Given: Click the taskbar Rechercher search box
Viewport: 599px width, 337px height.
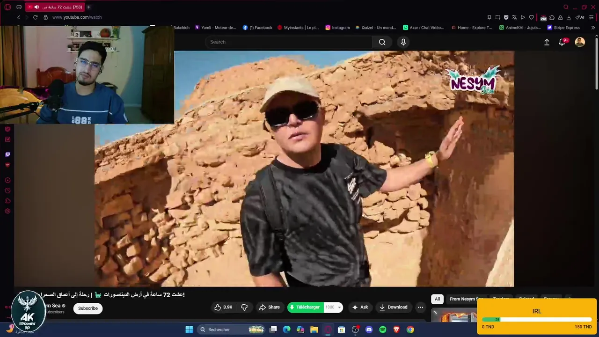Looking at the screenshot, I should click(x=232, y=330).
